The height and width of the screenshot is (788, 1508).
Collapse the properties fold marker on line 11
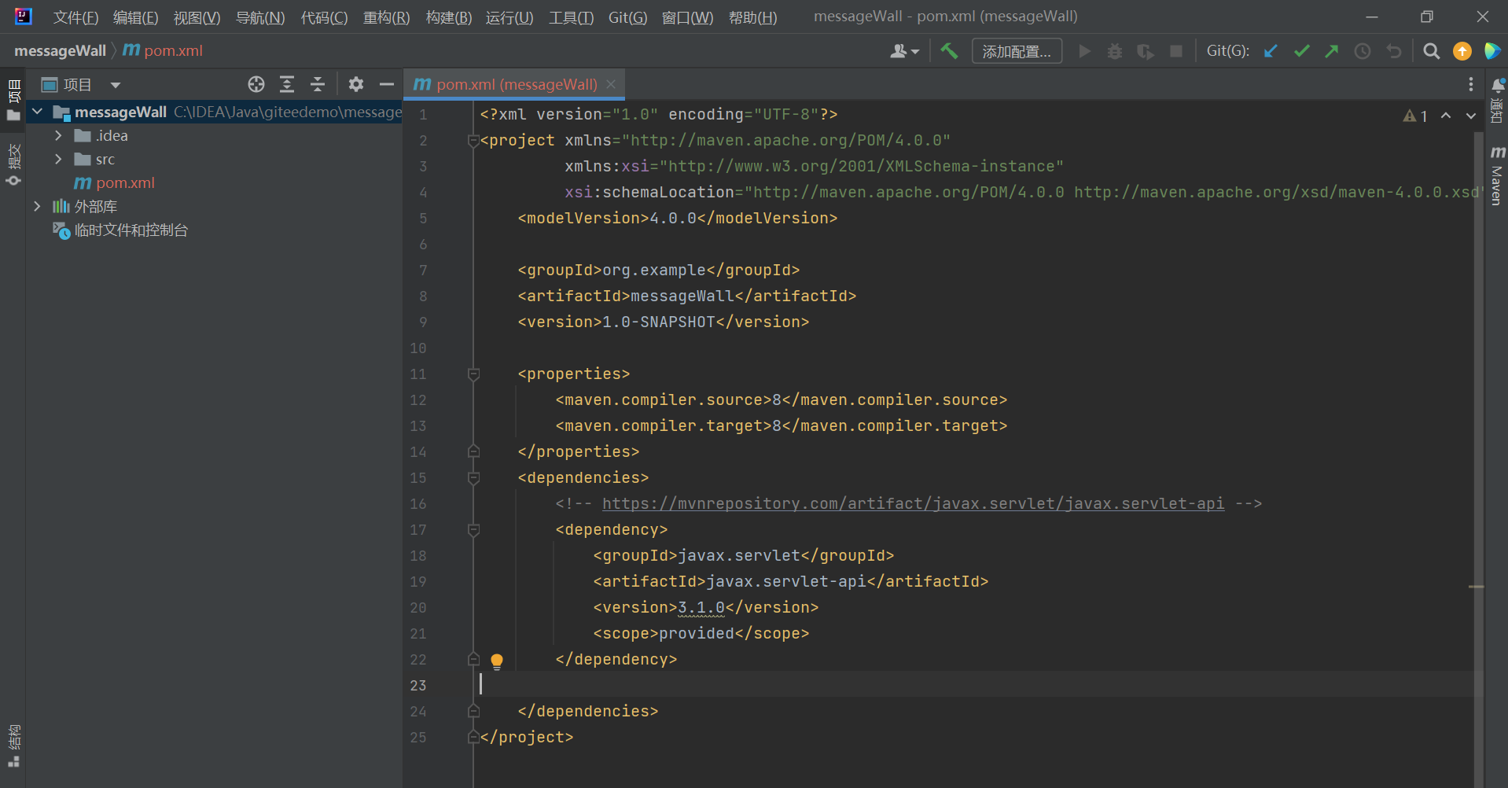473,374
